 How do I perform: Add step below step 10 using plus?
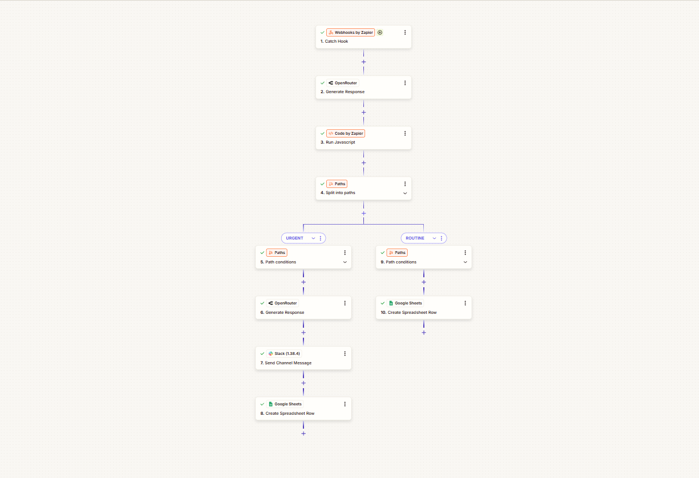[x=424, y=333]
